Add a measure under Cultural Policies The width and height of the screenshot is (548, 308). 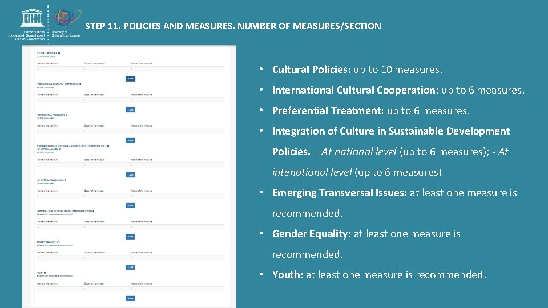click(130, 78)
